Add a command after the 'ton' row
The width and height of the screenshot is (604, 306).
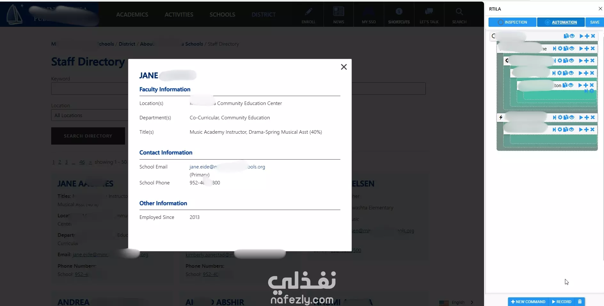pos(586,85)
